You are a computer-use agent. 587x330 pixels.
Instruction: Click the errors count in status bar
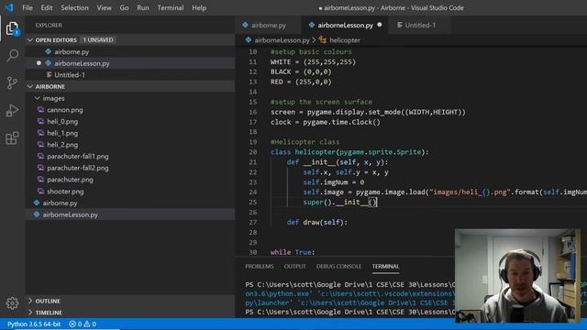[75, 324]
